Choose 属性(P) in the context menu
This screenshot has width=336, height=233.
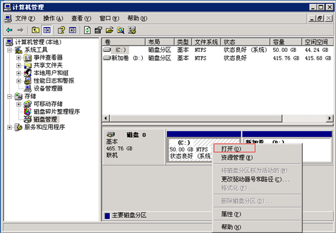point(257,214)
